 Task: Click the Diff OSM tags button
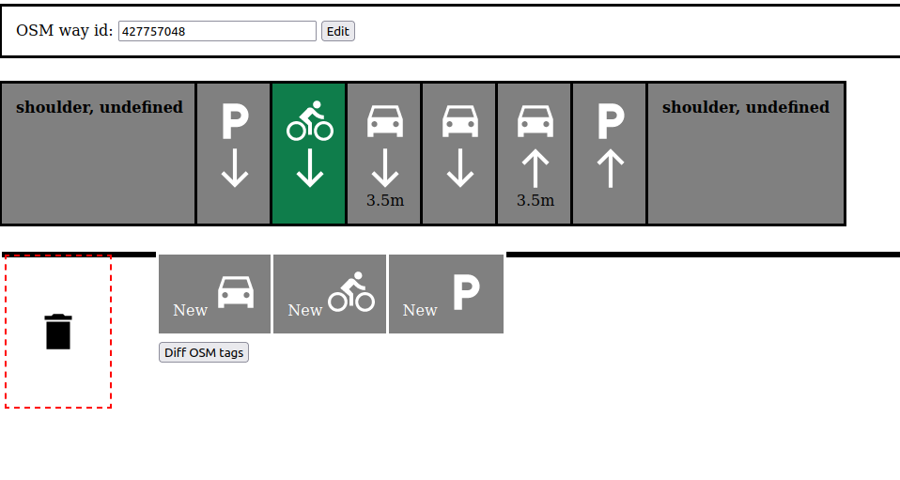coord(204,353)
